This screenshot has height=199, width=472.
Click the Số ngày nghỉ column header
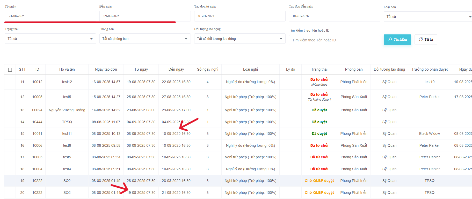coord(207,69)
